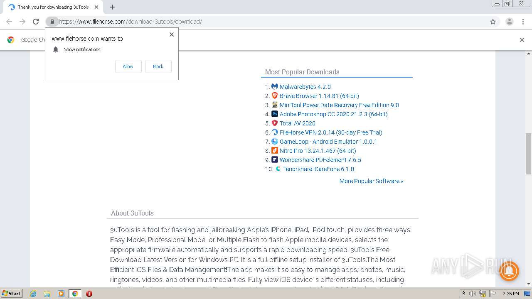Image resolution: width=532 pixels, height=299 pixels.
Task: Click the Nitro Pro icon
Action: point(275,150)
